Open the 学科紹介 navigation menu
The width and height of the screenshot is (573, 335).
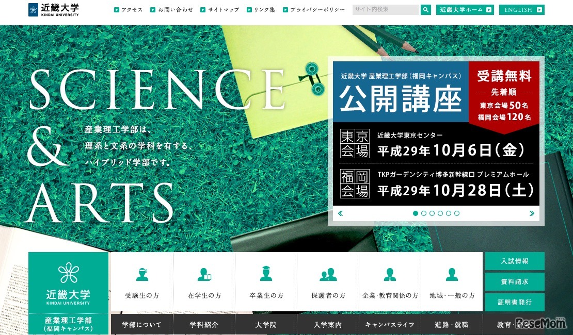pos(204,325)
